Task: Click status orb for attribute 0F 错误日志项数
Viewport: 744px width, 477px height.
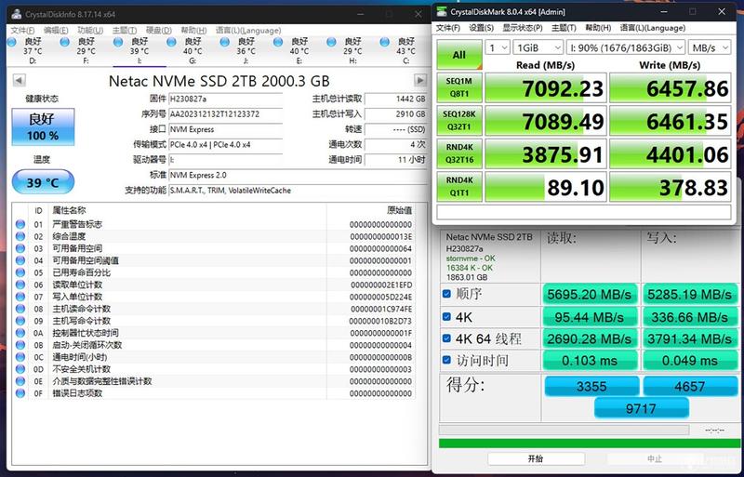Action: point(20,393)
